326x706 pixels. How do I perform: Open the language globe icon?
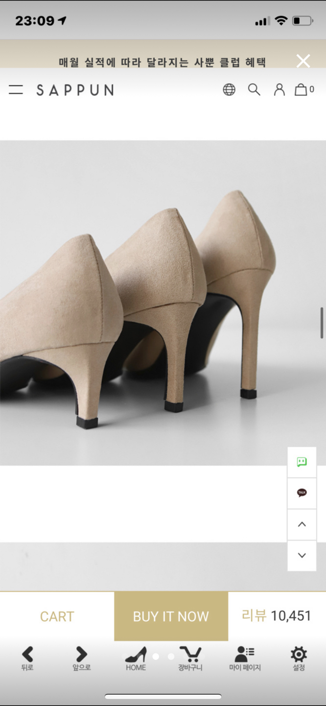click(229, 90)
